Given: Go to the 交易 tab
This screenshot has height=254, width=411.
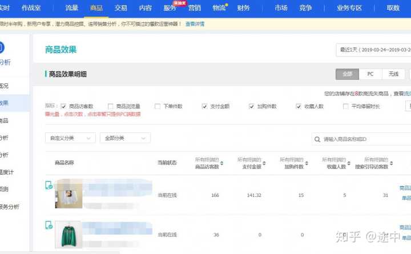Looking at the screenshot, I should [x=121, y=8].
